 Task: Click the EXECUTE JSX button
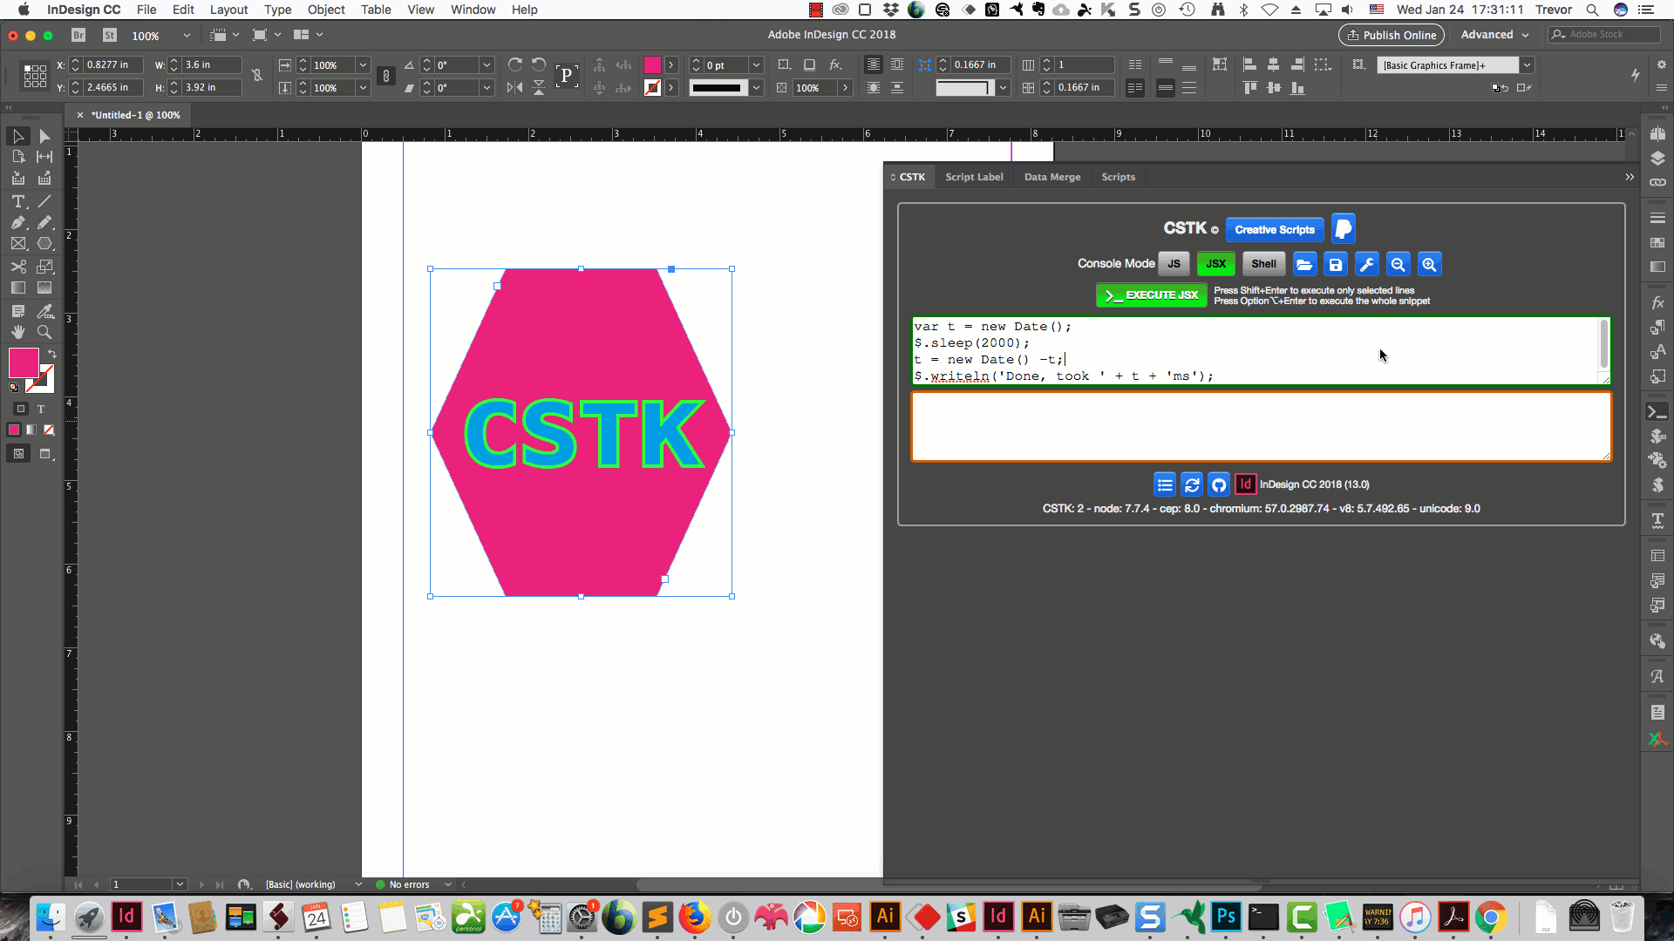(x=1151, y=295)
